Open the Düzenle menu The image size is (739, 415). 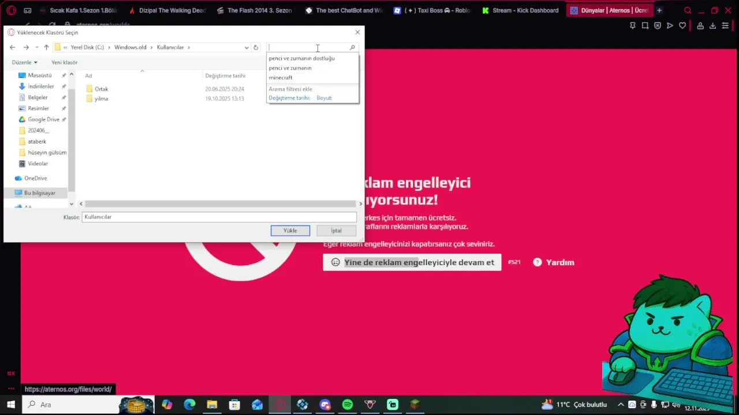(24, 62)
